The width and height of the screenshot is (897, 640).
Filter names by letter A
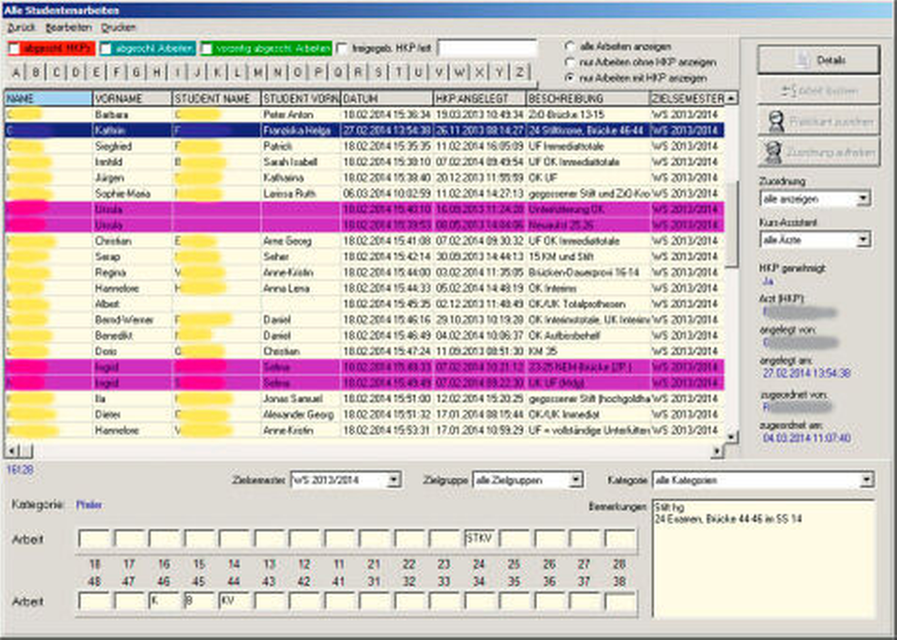pos(16,72)
